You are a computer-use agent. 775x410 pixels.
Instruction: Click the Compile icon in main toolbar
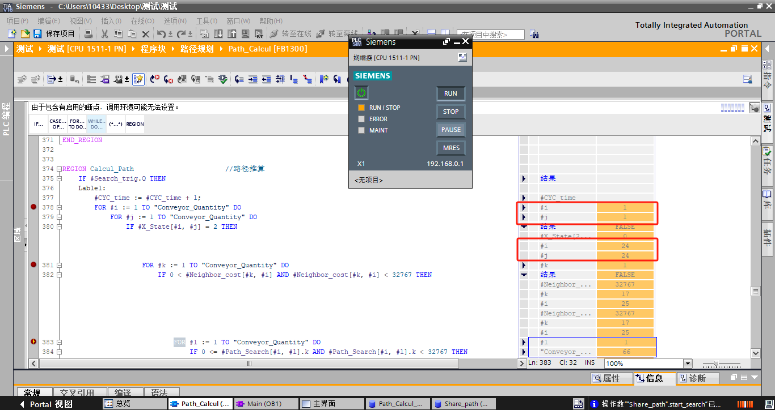pyautogui.click(x=205, y=34)
